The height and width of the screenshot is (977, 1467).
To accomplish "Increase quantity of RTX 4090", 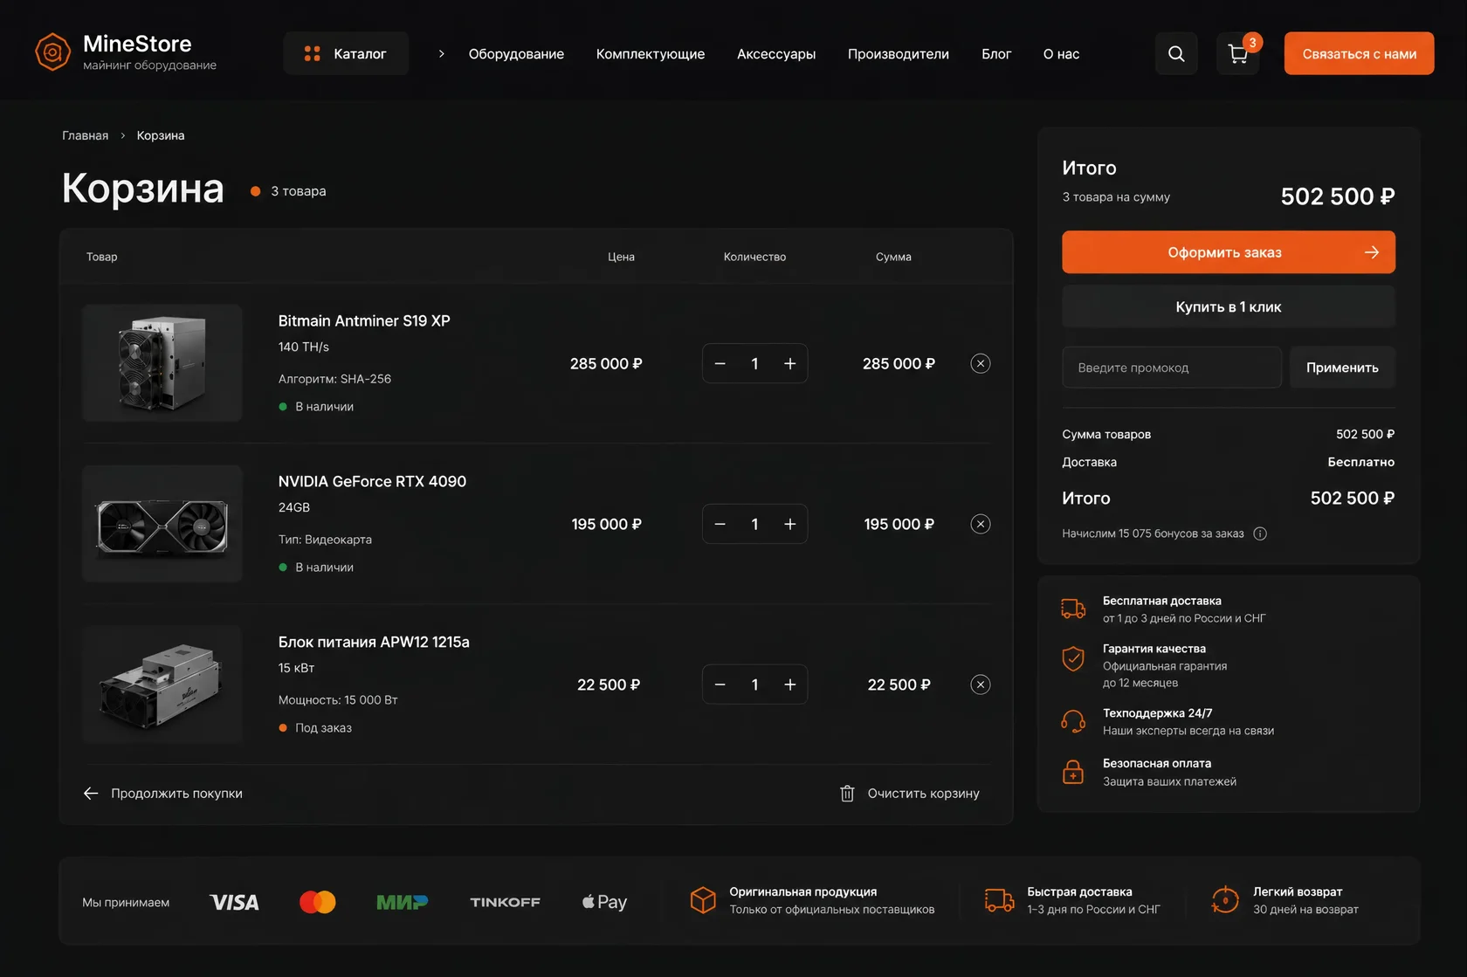I will click(x=790, y=524).
